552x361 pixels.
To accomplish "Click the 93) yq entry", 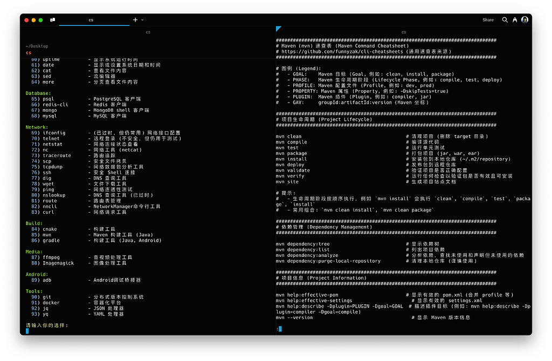I will tap(78, 314).
